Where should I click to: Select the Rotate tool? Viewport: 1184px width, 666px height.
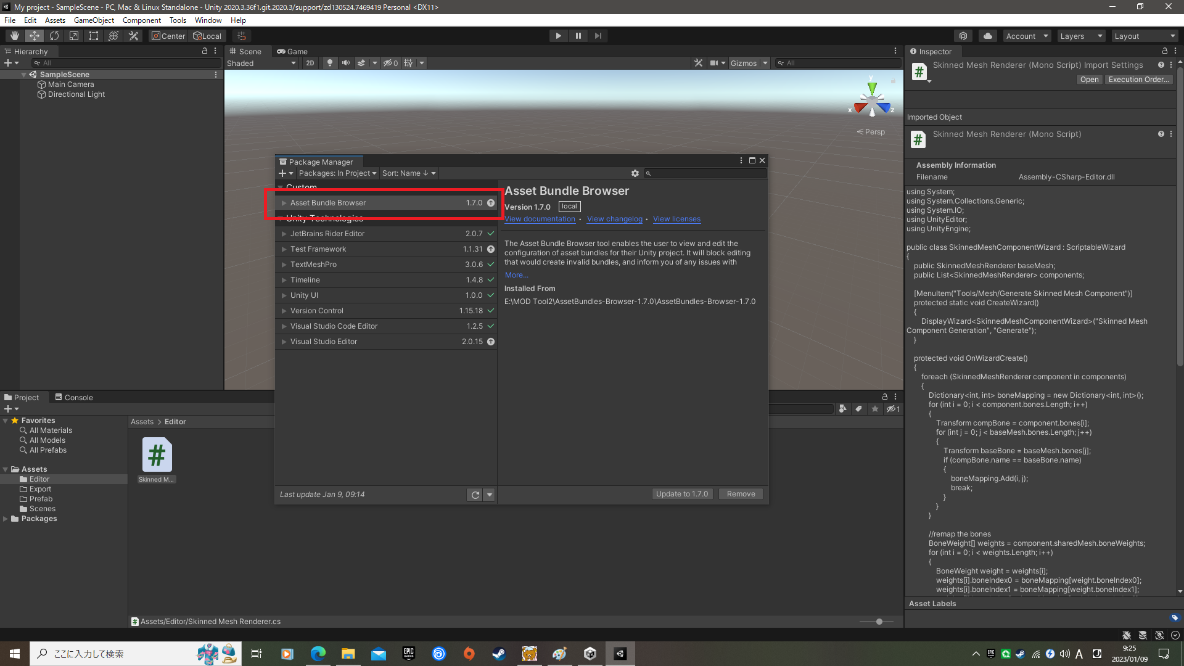pyautogui.click(x=54, y=36)
